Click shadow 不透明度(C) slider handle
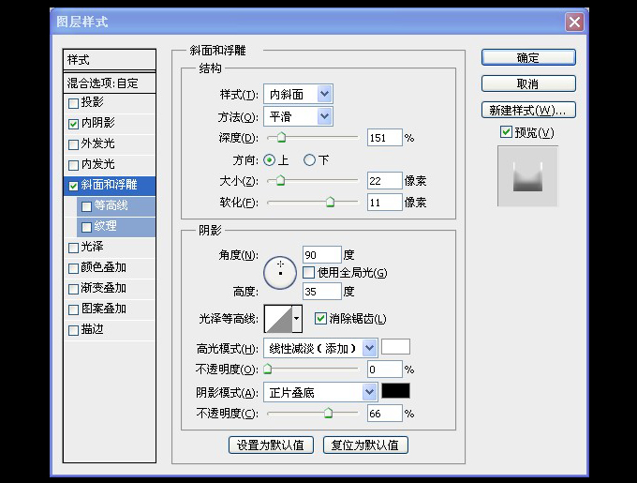Screen dimensions: 637x483 pos(328,413)
